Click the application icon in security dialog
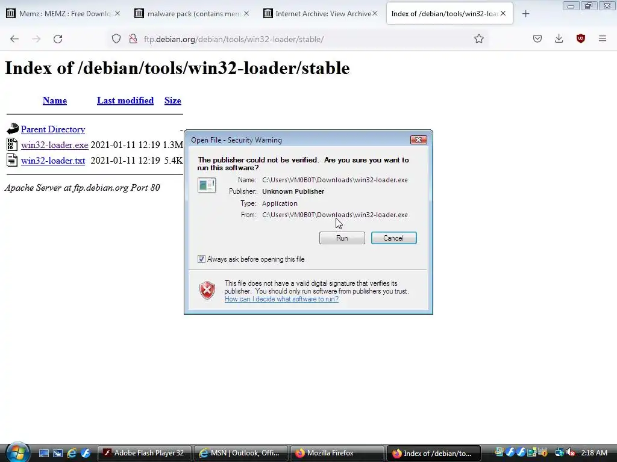The width and height of the screenshot is (617, 462). 207,185
